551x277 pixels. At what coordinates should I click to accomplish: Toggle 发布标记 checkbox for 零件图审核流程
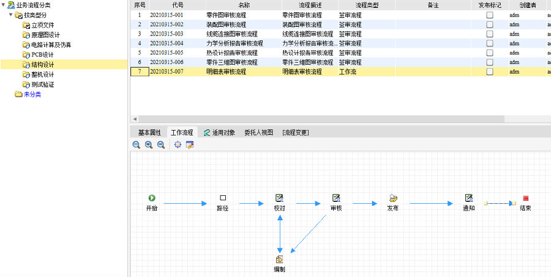[490, 15]
